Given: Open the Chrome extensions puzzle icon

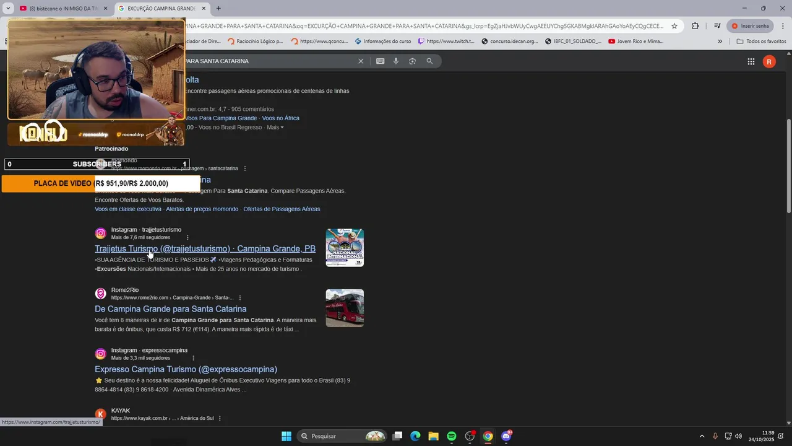Looking at the screenshot, I should (695, 26).
